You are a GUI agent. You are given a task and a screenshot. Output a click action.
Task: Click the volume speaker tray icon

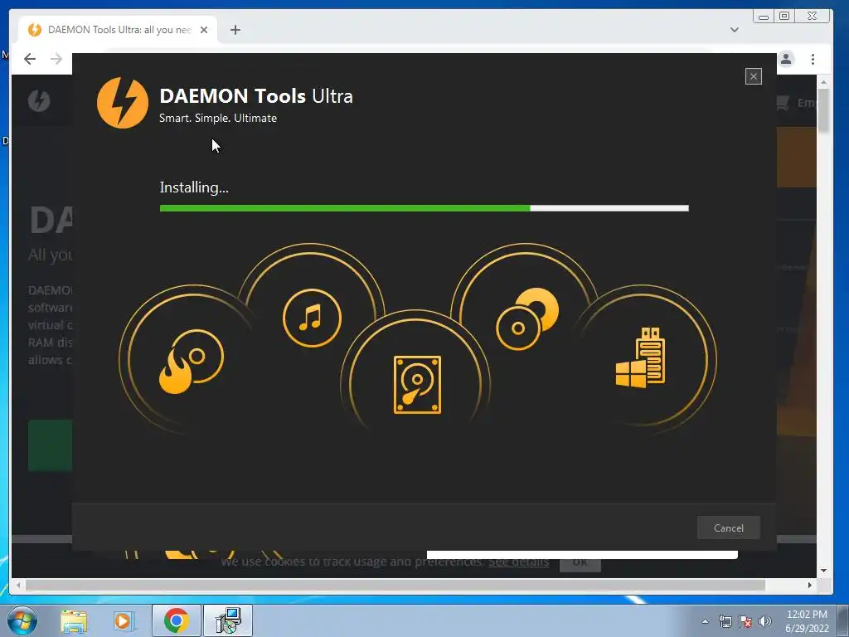point(765,621)
